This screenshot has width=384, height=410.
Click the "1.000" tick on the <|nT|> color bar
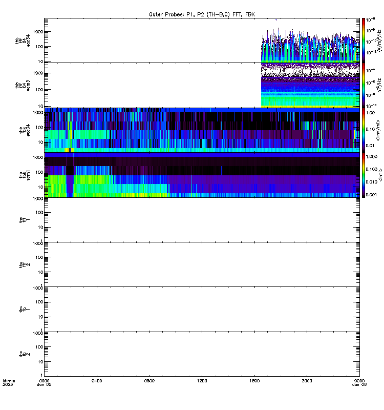tap(372, 156)
